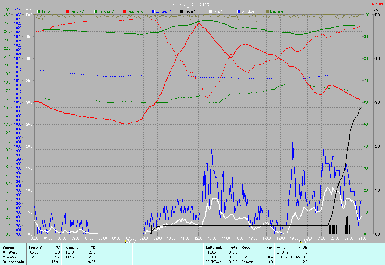This screenshot has width=385, height=265.
Task: Click the 24:00 label on the time axis
Action: [362, 238]
